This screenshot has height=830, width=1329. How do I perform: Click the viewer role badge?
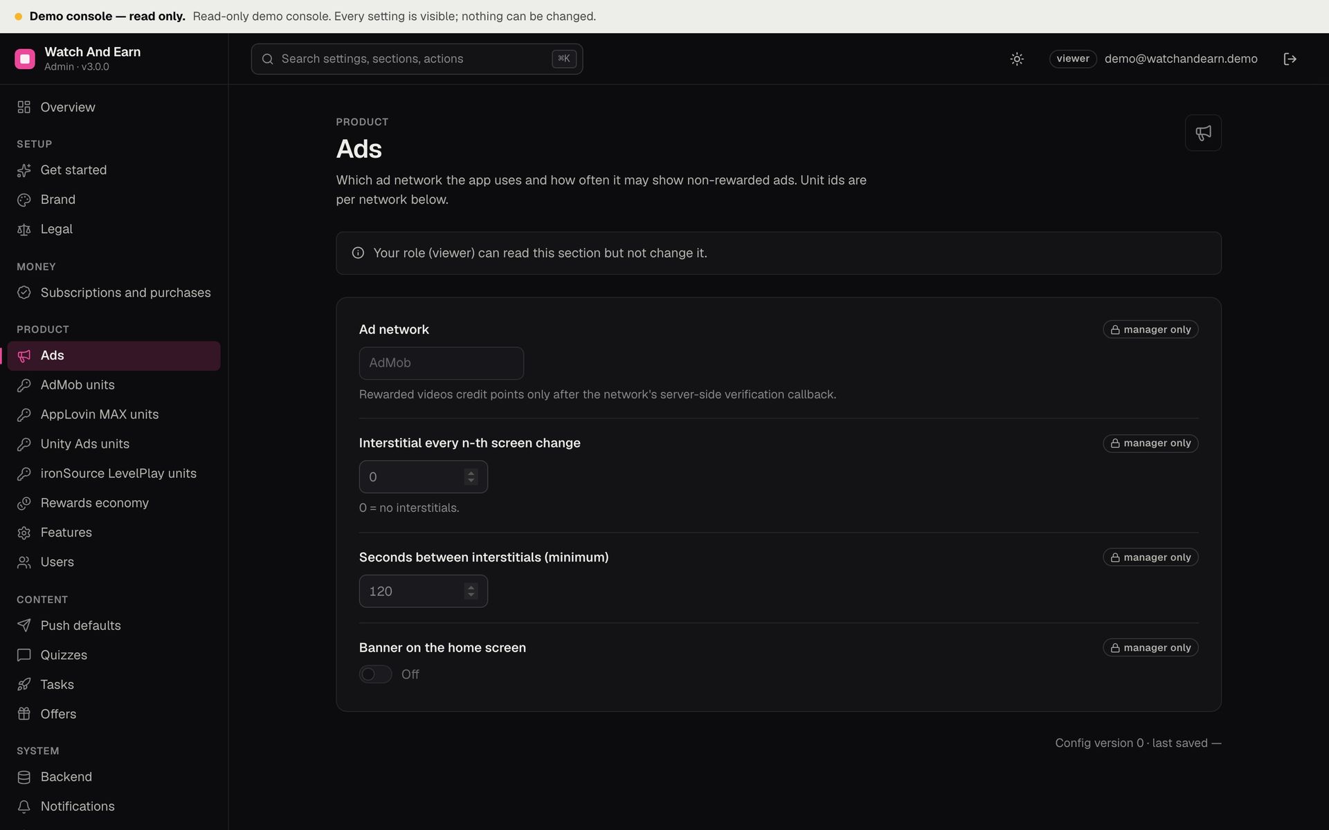pyautogui.click(x=1073, y=59)
